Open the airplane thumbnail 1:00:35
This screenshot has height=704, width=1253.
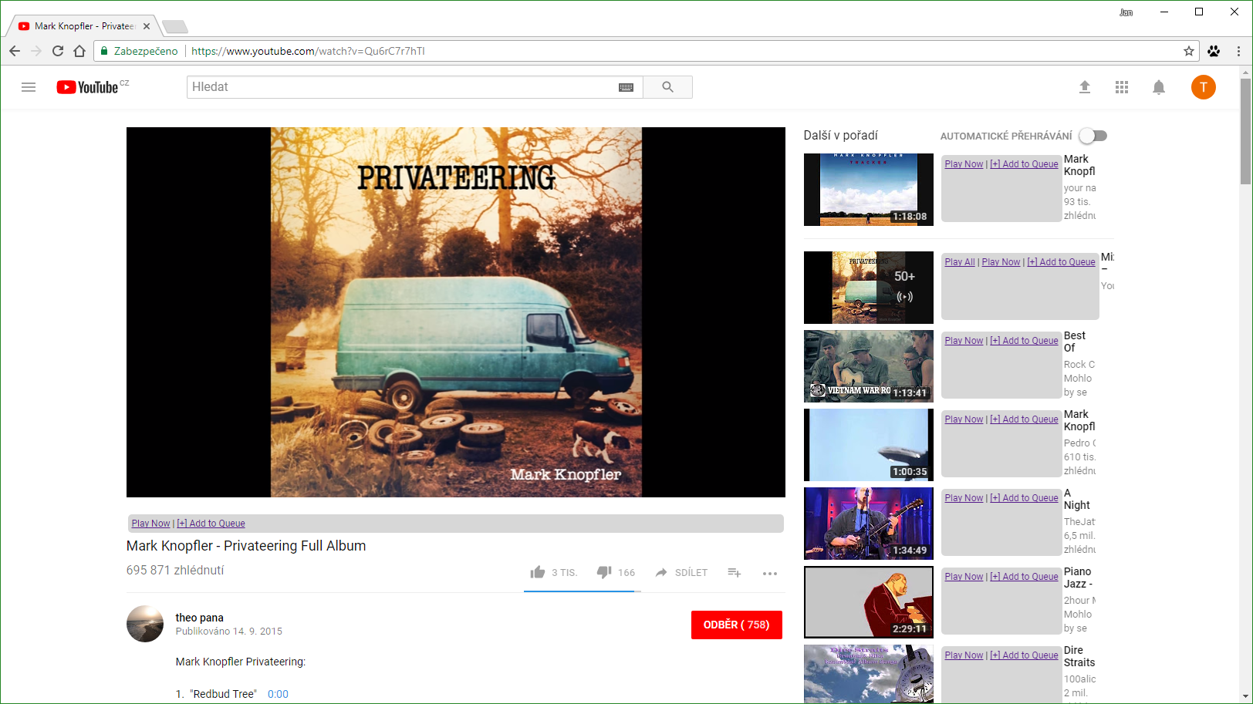pyautogui.click(x=868, y=445)
